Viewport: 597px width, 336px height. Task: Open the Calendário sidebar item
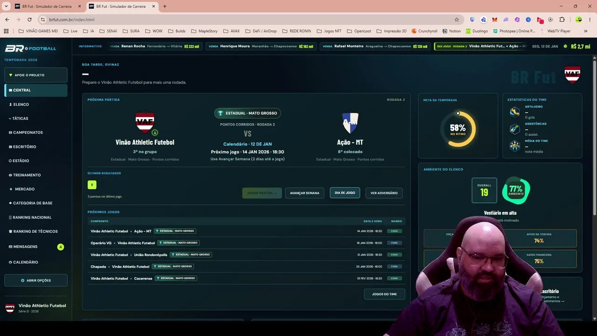[36, 262]
